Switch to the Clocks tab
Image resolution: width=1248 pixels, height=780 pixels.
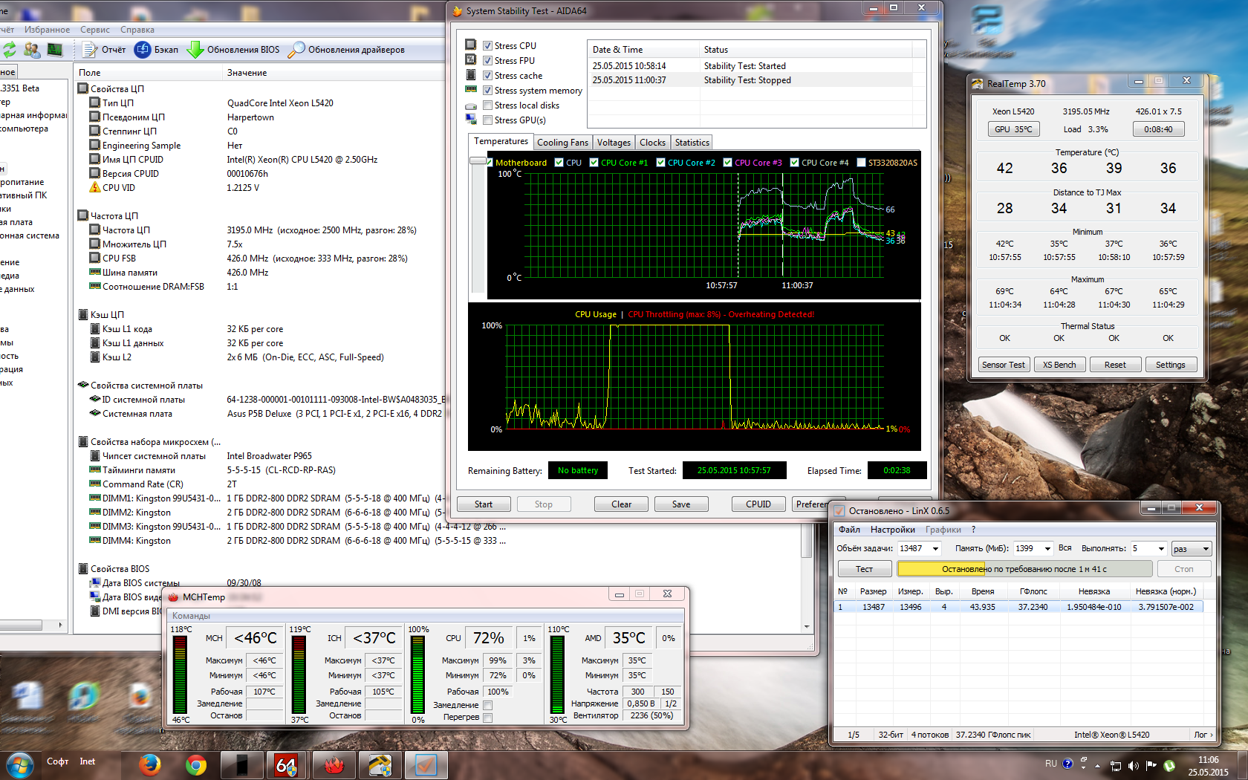(x=652, y=143)
